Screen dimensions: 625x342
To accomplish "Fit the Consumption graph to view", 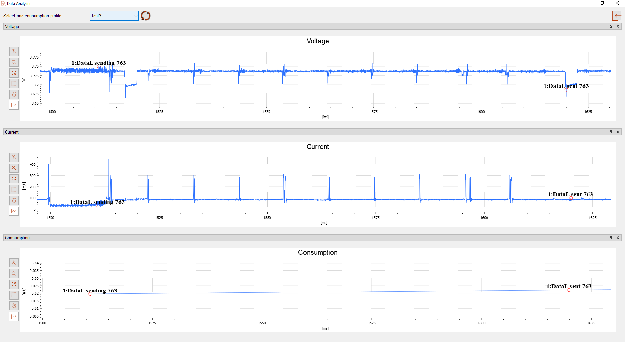I will click(x=14, y=284).
